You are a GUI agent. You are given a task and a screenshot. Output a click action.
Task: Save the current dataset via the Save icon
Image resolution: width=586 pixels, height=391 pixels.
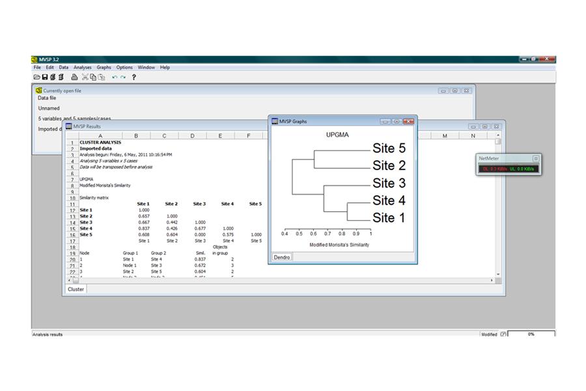(45, 76)
